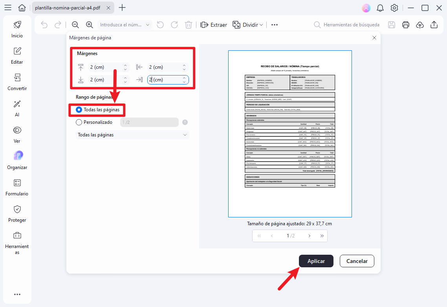
Task: Click the zoom in magnifier icon
Action: (90, 25)
